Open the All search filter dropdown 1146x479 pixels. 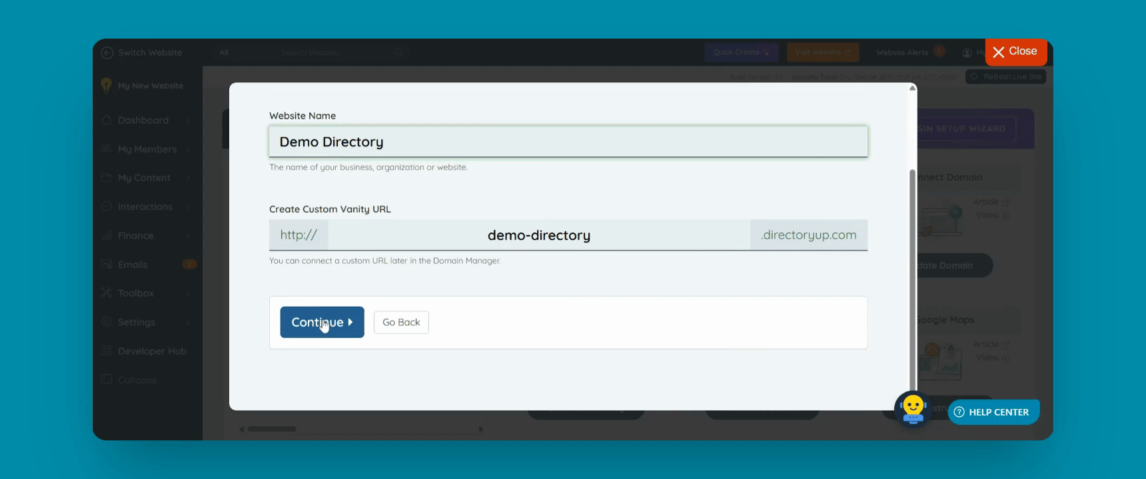point(224,53)
